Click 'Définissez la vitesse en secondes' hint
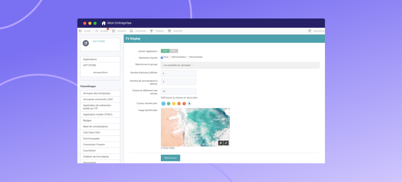The width and height of the screenshot is (402, 182). tap(179, 98)
